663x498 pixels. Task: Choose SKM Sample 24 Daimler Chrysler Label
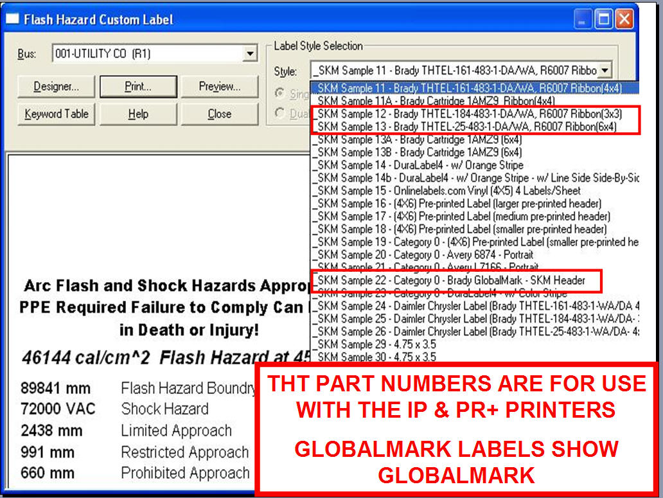[472, 306]
